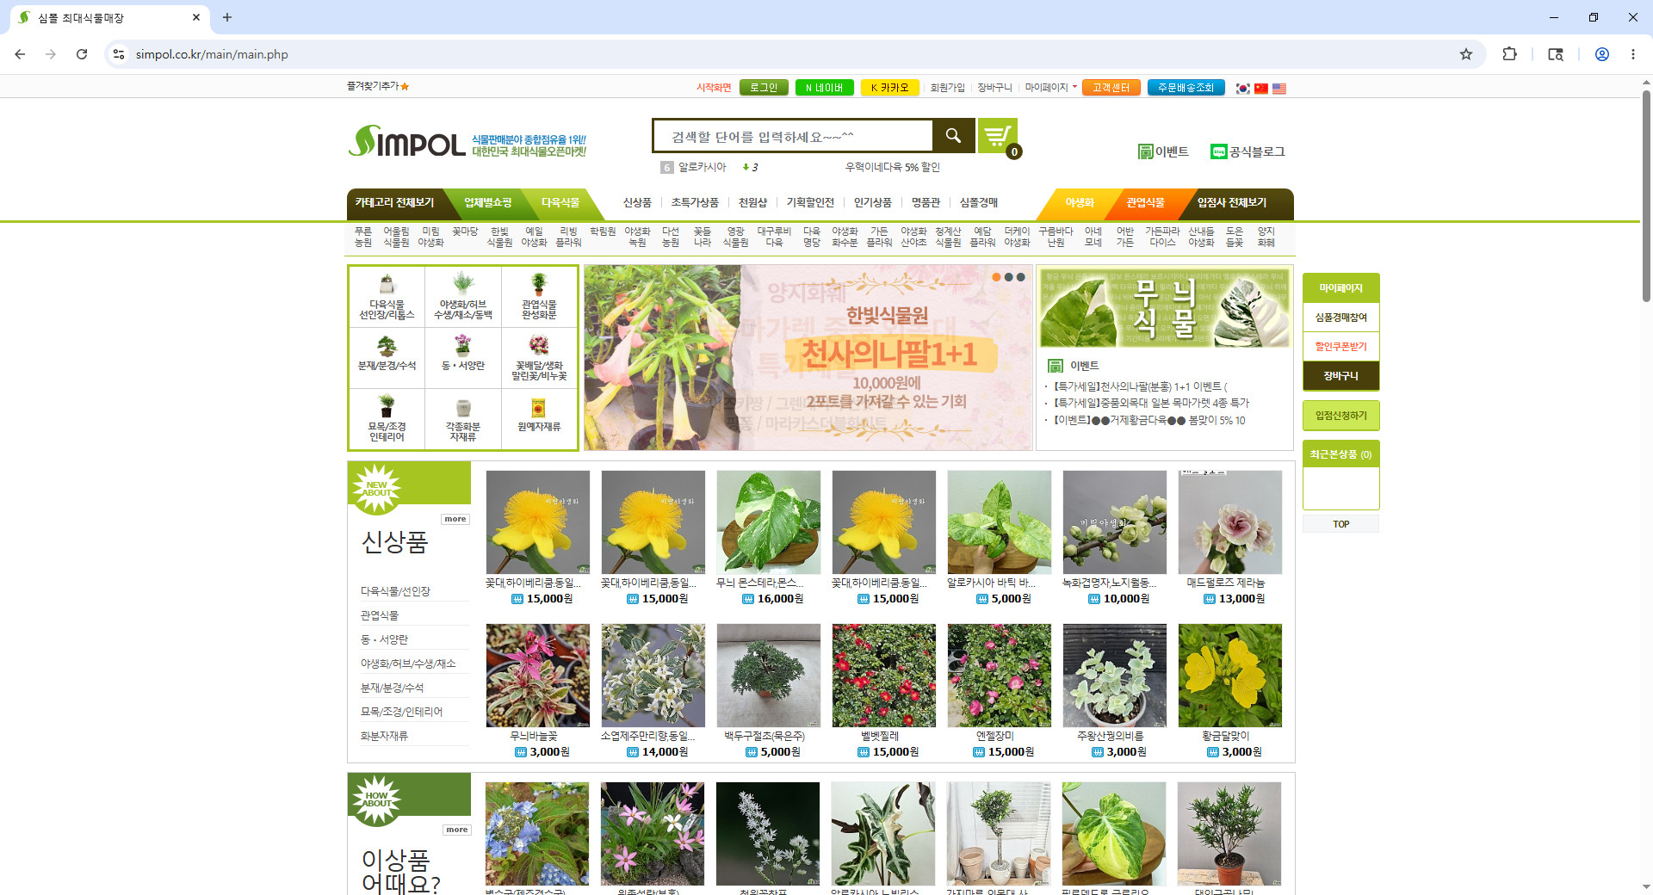Open the 이벤트 link icon in header
This screenshot has height=895, width=1653.
pyautogui.click(x=1146, y=151)
